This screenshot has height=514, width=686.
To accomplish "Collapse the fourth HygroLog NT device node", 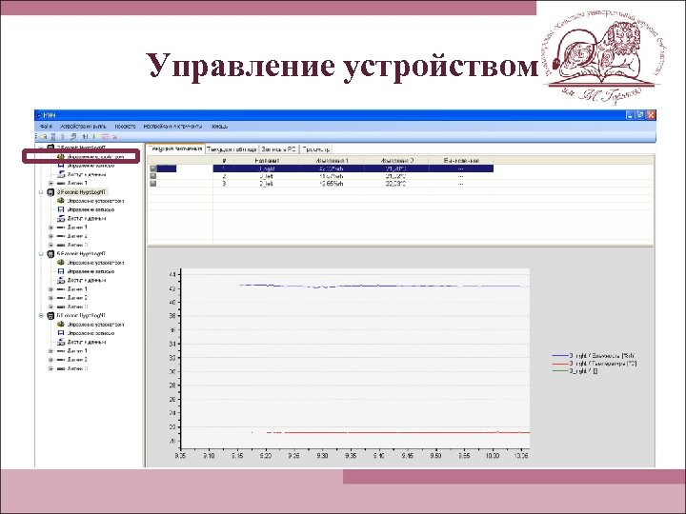I will click(x=41, y=316).
